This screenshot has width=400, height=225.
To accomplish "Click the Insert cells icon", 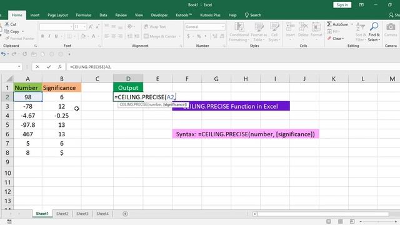I will (290, 27).
